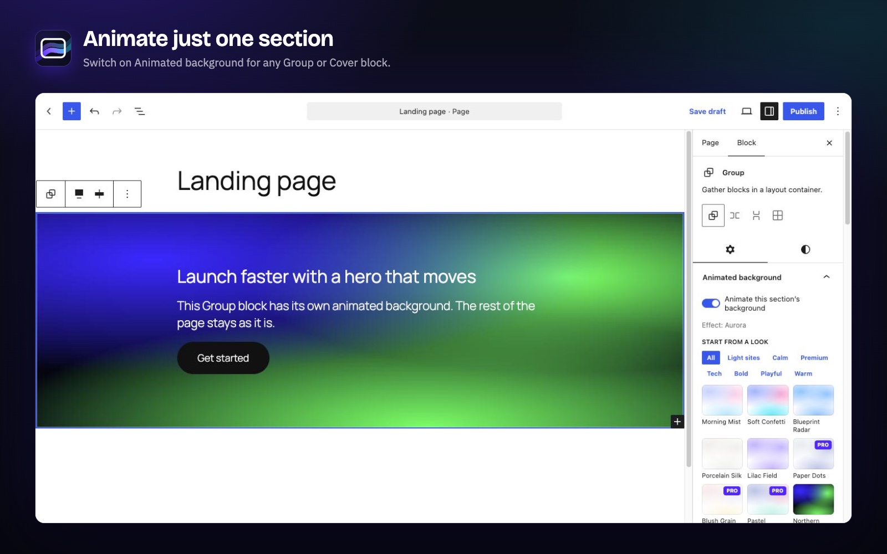Filter looks by Calm

coord(780,358)
